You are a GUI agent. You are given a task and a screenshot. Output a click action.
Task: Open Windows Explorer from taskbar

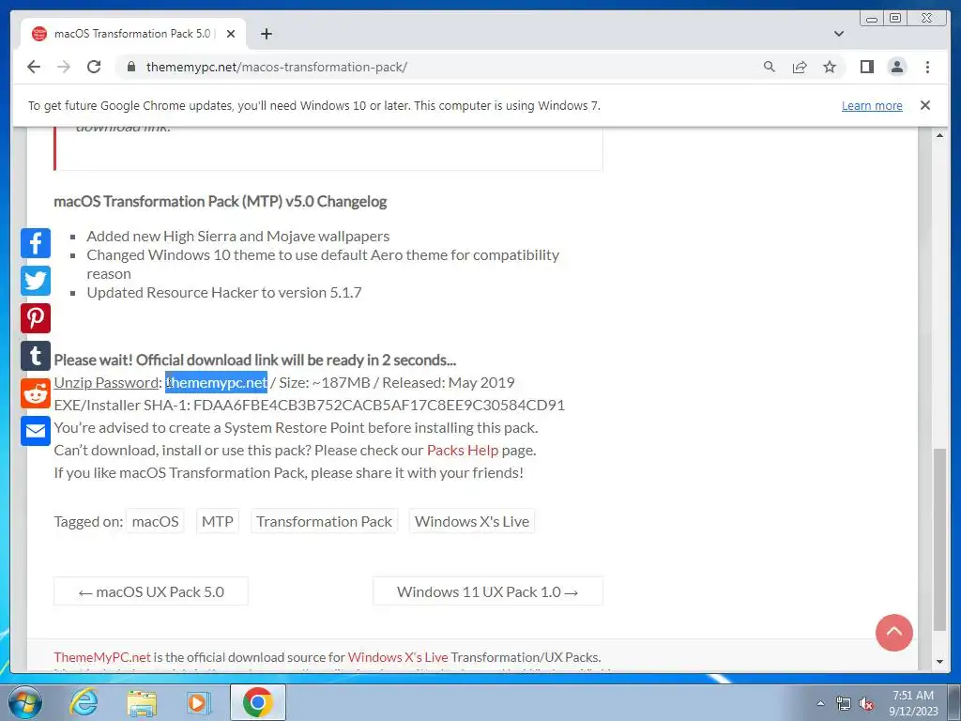click(x=142, y=702)
